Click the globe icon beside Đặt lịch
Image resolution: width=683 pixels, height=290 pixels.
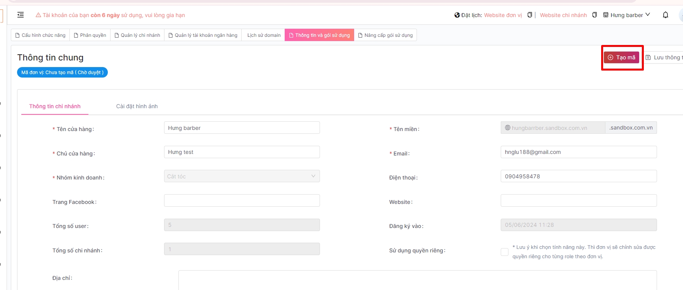(457, 15)
